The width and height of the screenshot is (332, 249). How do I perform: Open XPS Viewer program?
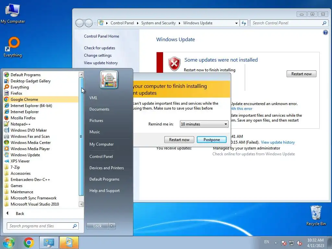[17, 161]
